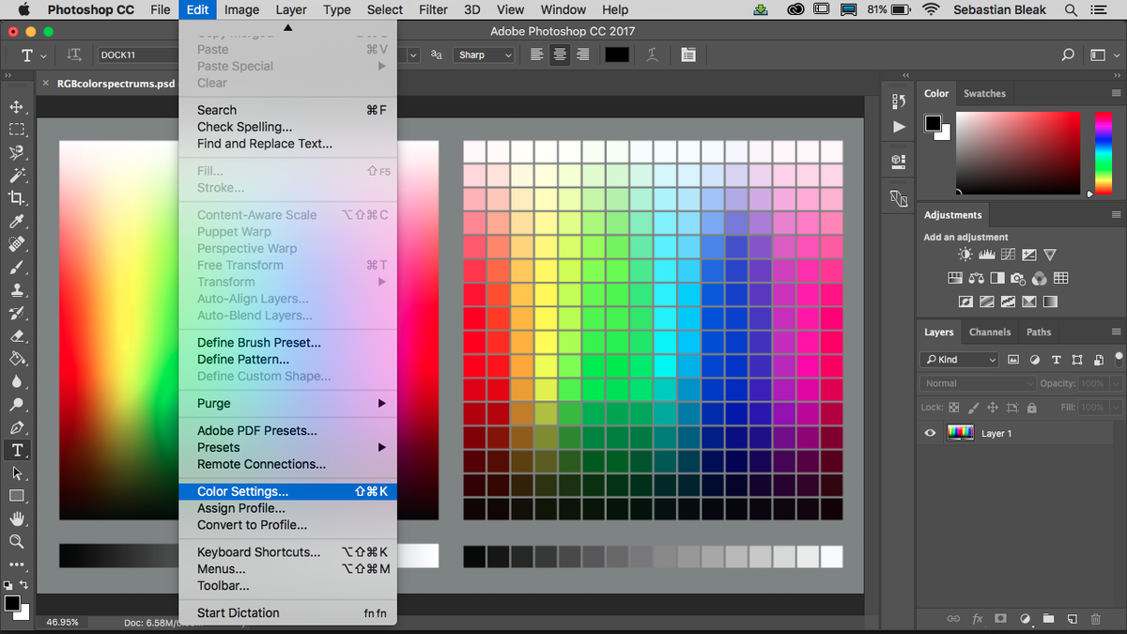Open the Swatches panel
The width and height of the screenshot is (1127, 634).
tap(984, 93)
